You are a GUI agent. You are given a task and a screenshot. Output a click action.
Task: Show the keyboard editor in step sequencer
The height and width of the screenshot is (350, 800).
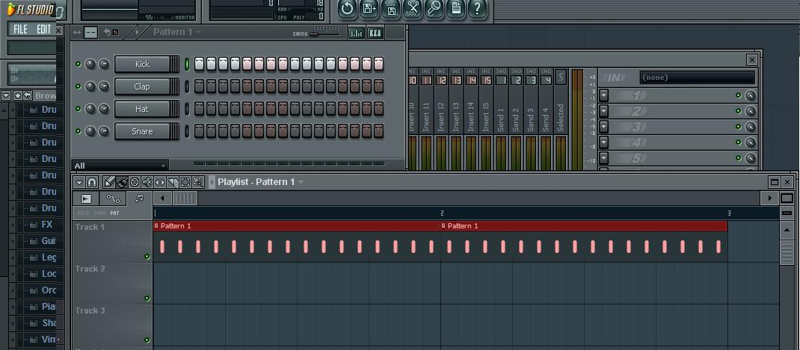[375, 33]
